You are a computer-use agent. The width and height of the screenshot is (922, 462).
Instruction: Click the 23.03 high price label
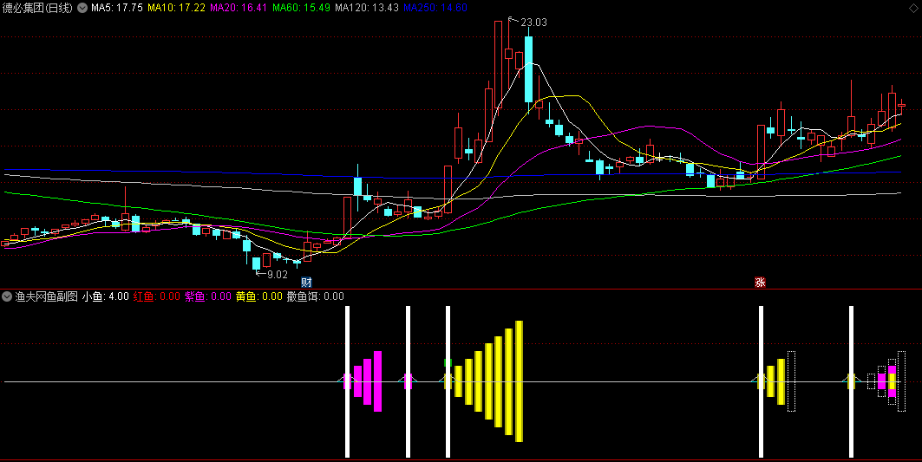[533, 23]
